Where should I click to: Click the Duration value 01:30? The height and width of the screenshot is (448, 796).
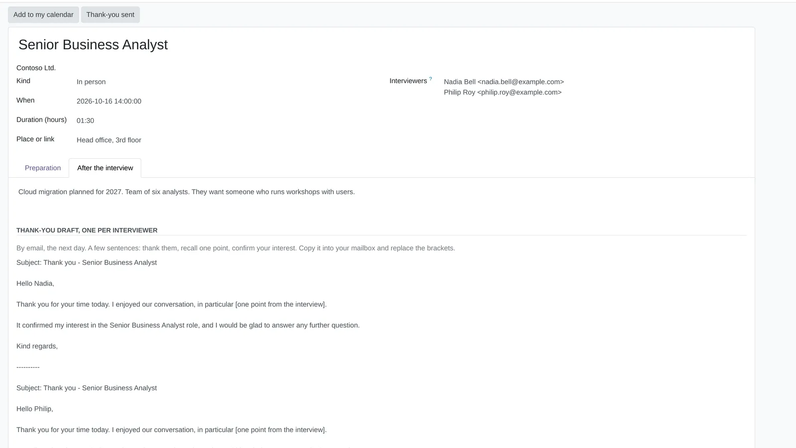click(x=85, y=120)
